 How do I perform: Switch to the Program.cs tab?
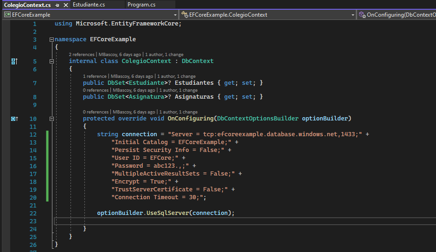click(142, 5)
